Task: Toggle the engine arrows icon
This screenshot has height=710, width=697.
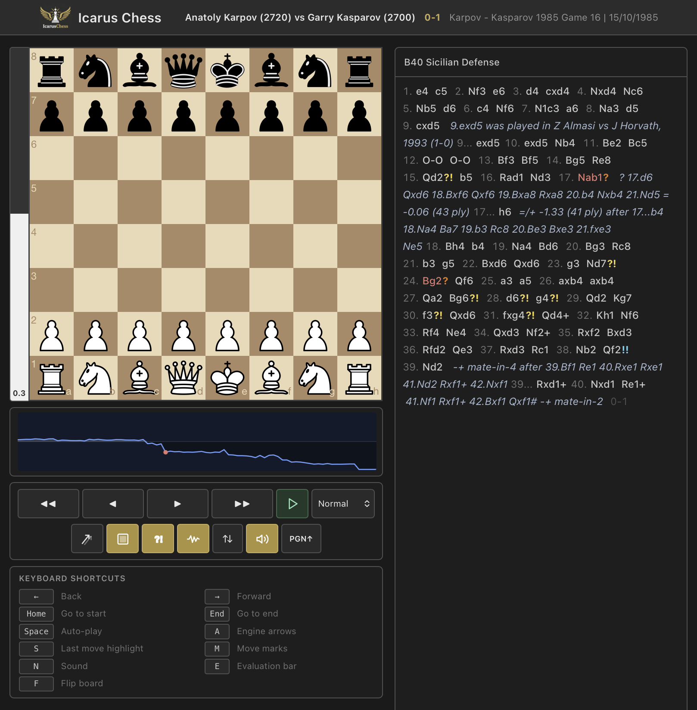Action: (87, 539)
